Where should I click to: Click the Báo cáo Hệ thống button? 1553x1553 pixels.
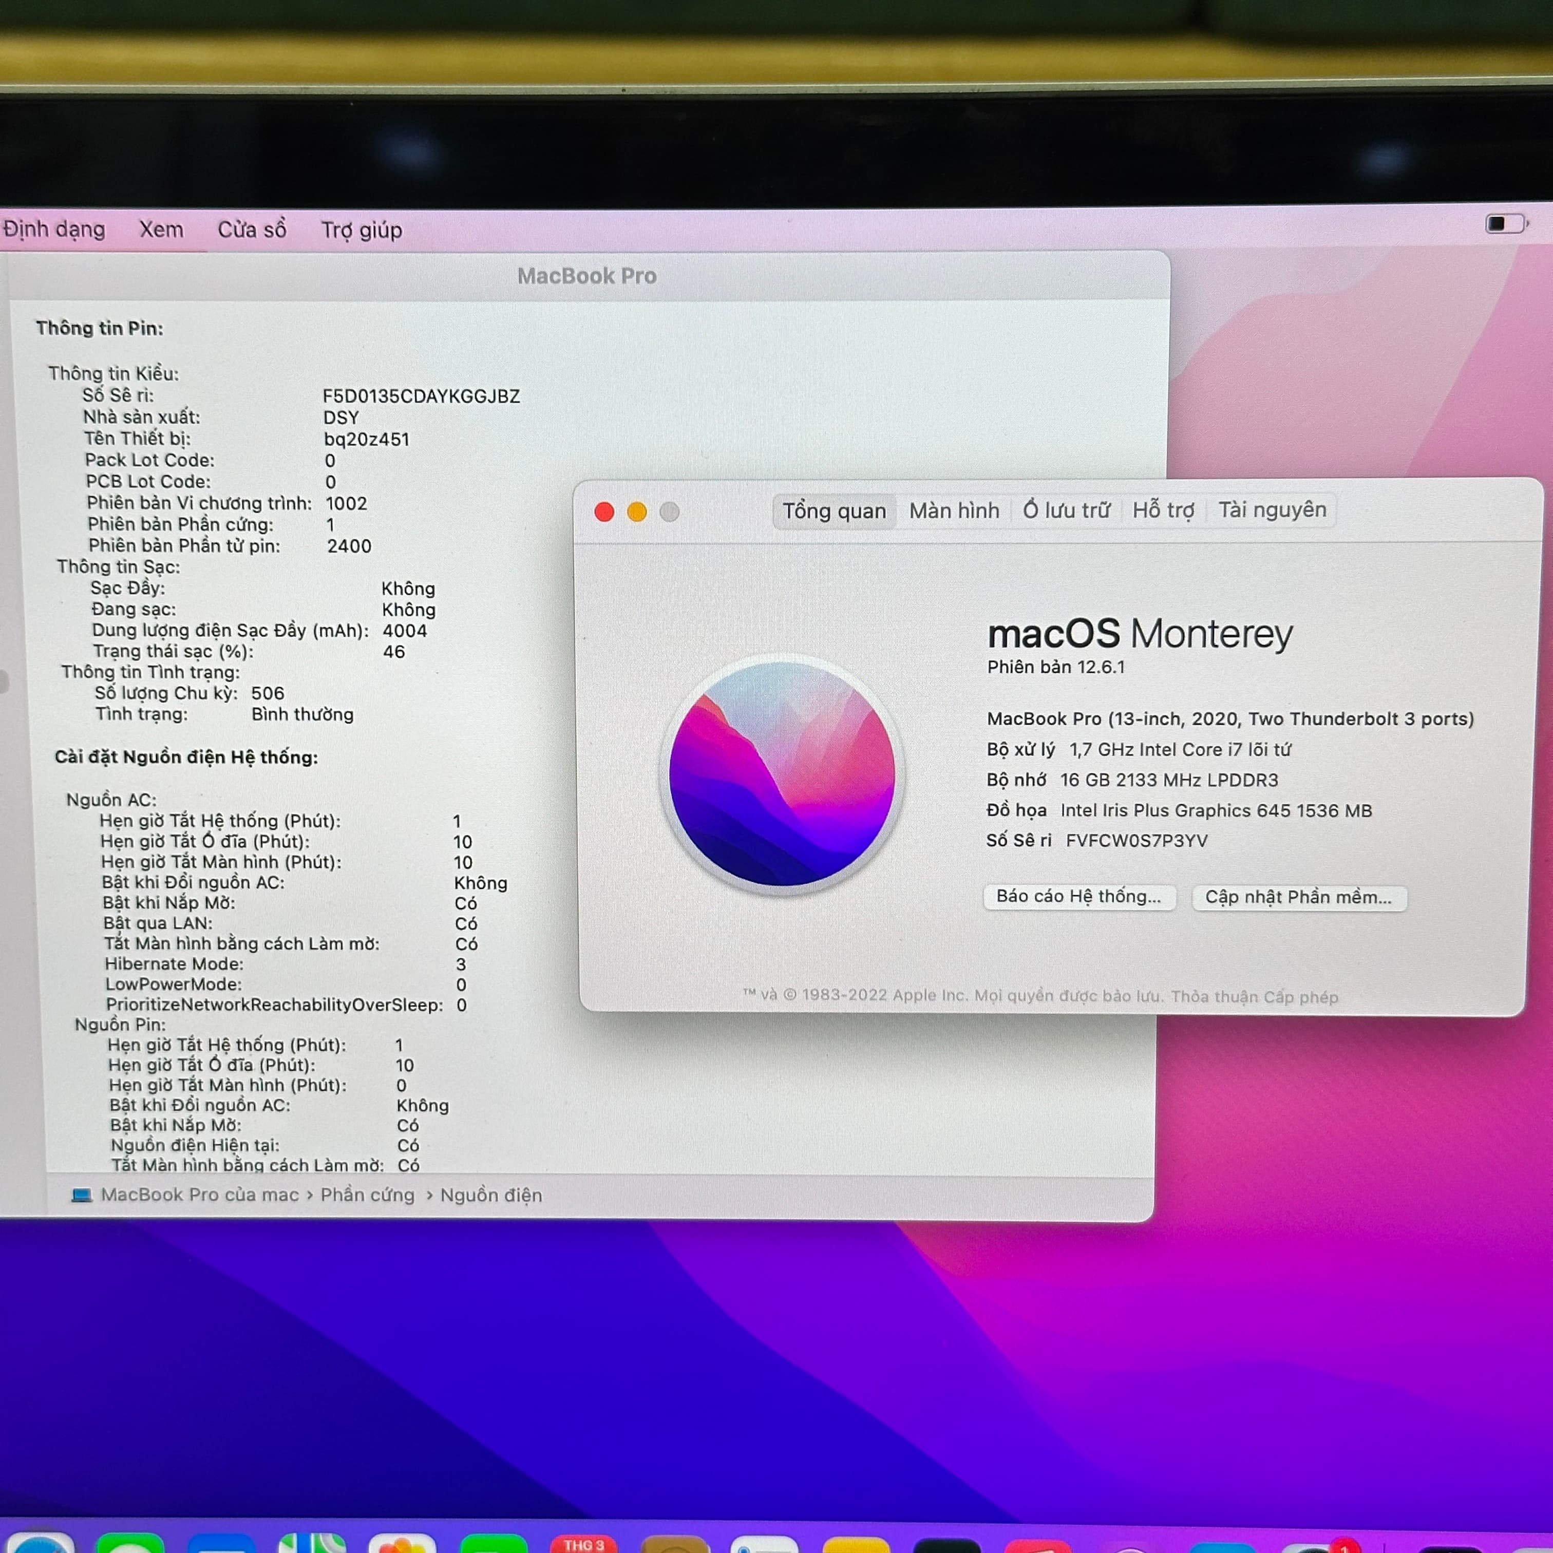pos(1079,896)
